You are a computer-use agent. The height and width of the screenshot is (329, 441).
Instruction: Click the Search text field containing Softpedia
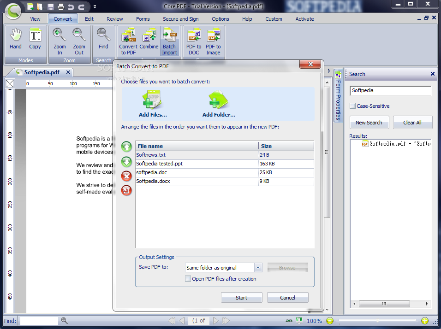[390, 90]
